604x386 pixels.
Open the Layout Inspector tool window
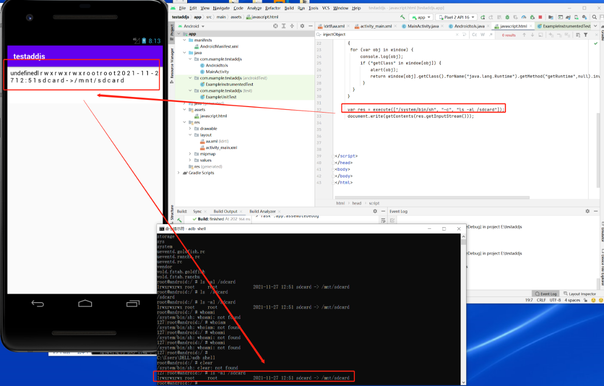[x=579, y=294]
